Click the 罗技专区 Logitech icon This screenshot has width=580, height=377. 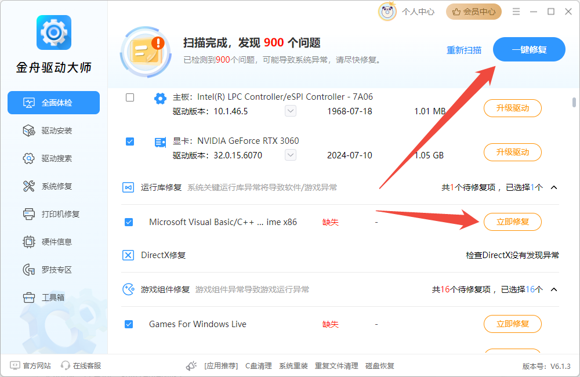pos(29,270)
